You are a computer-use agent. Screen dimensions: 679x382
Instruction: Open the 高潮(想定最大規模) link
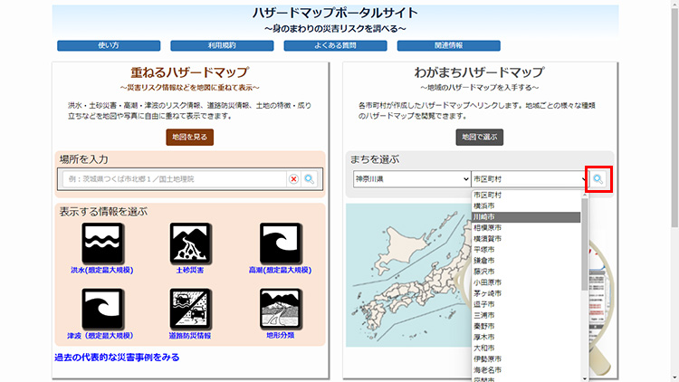pyautogui.click(x=280, y=270)
